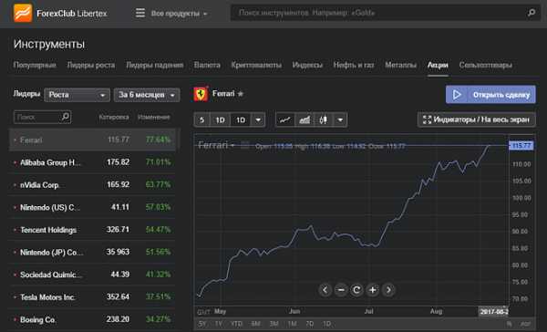Viewport: 547px width, 332px height.
Task: Click the fullscreen icon beside Индикаторы
Action: [427, 119]
